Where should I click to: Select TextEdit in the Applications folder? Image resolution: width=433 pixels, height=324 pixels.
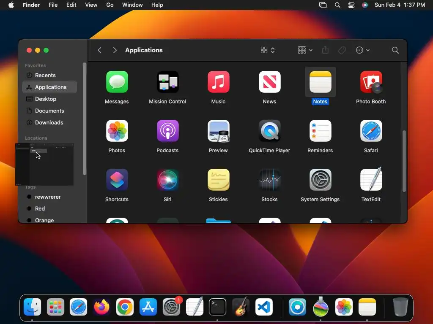(x=371, y=179)
